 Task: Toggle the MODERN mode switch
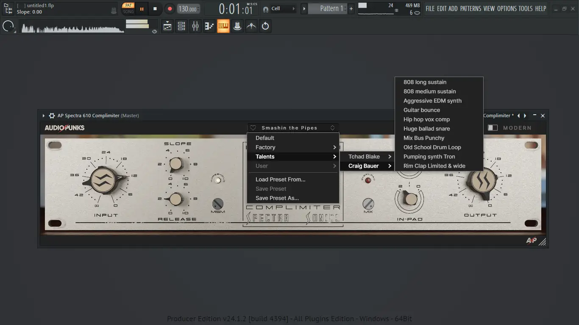click(493, 128)
